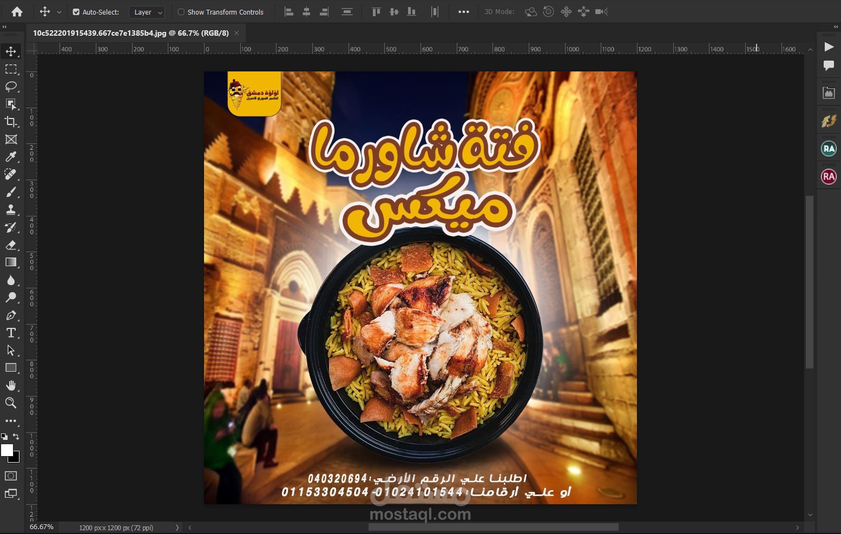Select the Clone Stamp tool

pyautogui.click(x=11, y=209)
